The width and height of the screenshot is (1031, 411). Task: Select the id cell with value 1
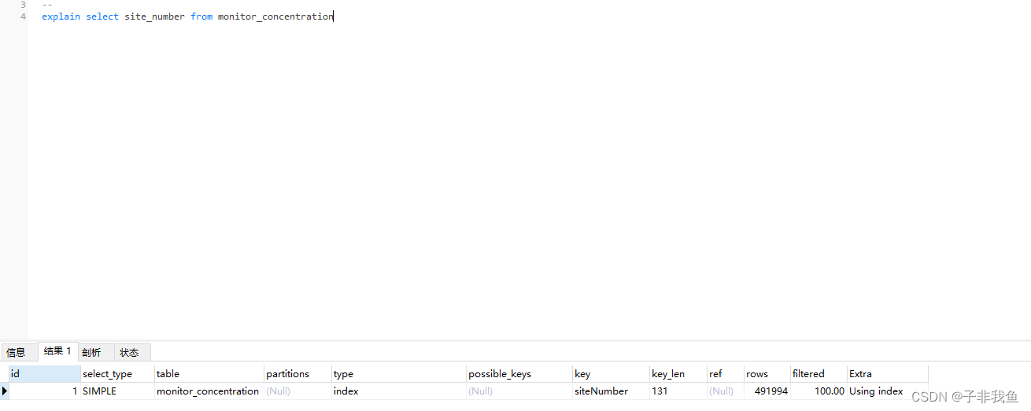coord(44,391)
